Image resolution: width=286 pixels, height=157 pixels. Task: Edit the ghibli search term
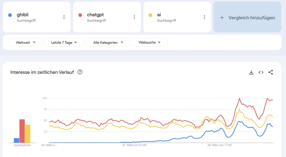[23, 15]
